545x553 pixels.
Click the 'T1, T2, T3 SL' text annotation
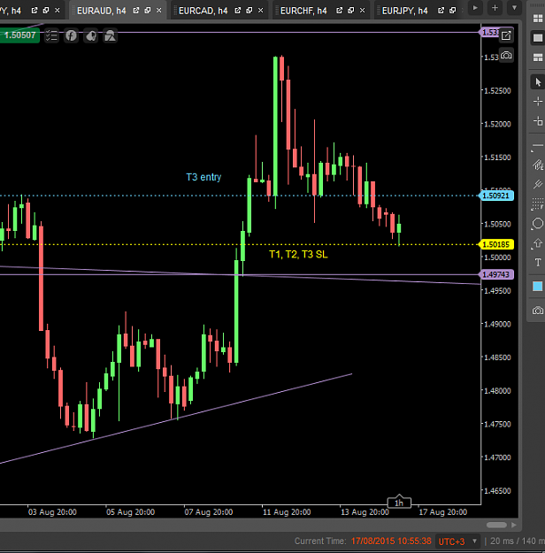tap(298, 254)
